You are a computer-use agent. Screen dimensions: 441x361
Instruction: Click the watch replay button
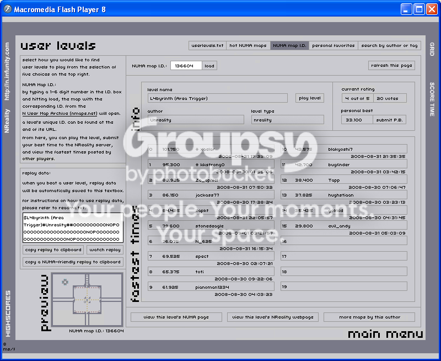pyautogui.click(x=105, y=249)
